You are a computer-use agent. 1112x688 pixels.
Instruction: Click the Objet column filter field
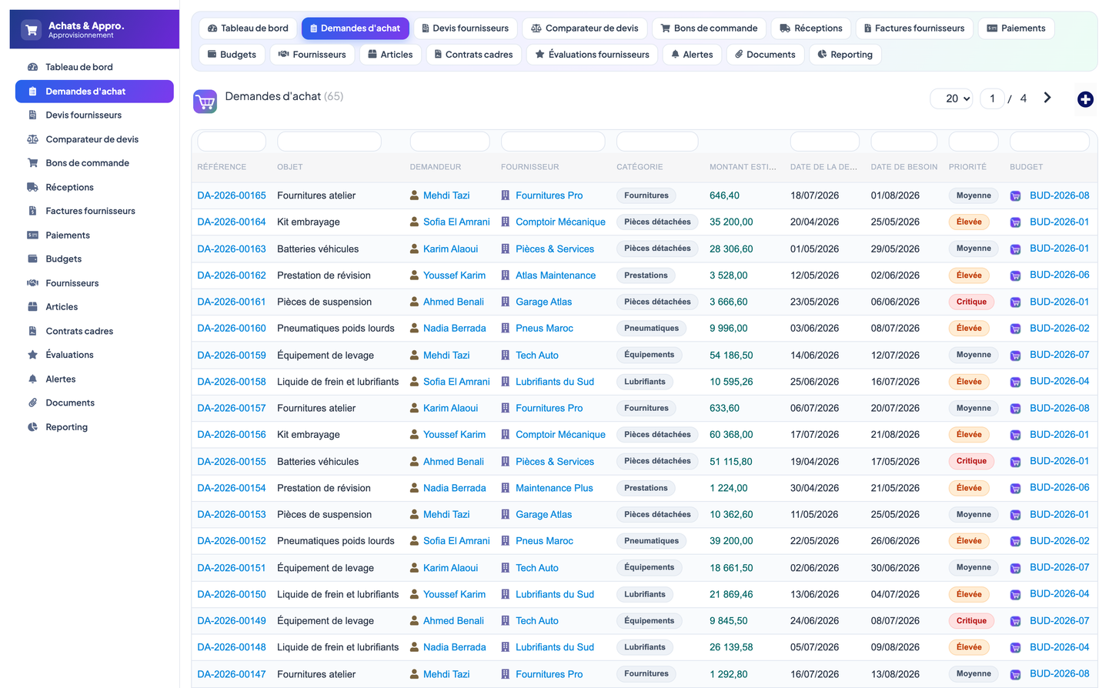click(x=329, y=142)
